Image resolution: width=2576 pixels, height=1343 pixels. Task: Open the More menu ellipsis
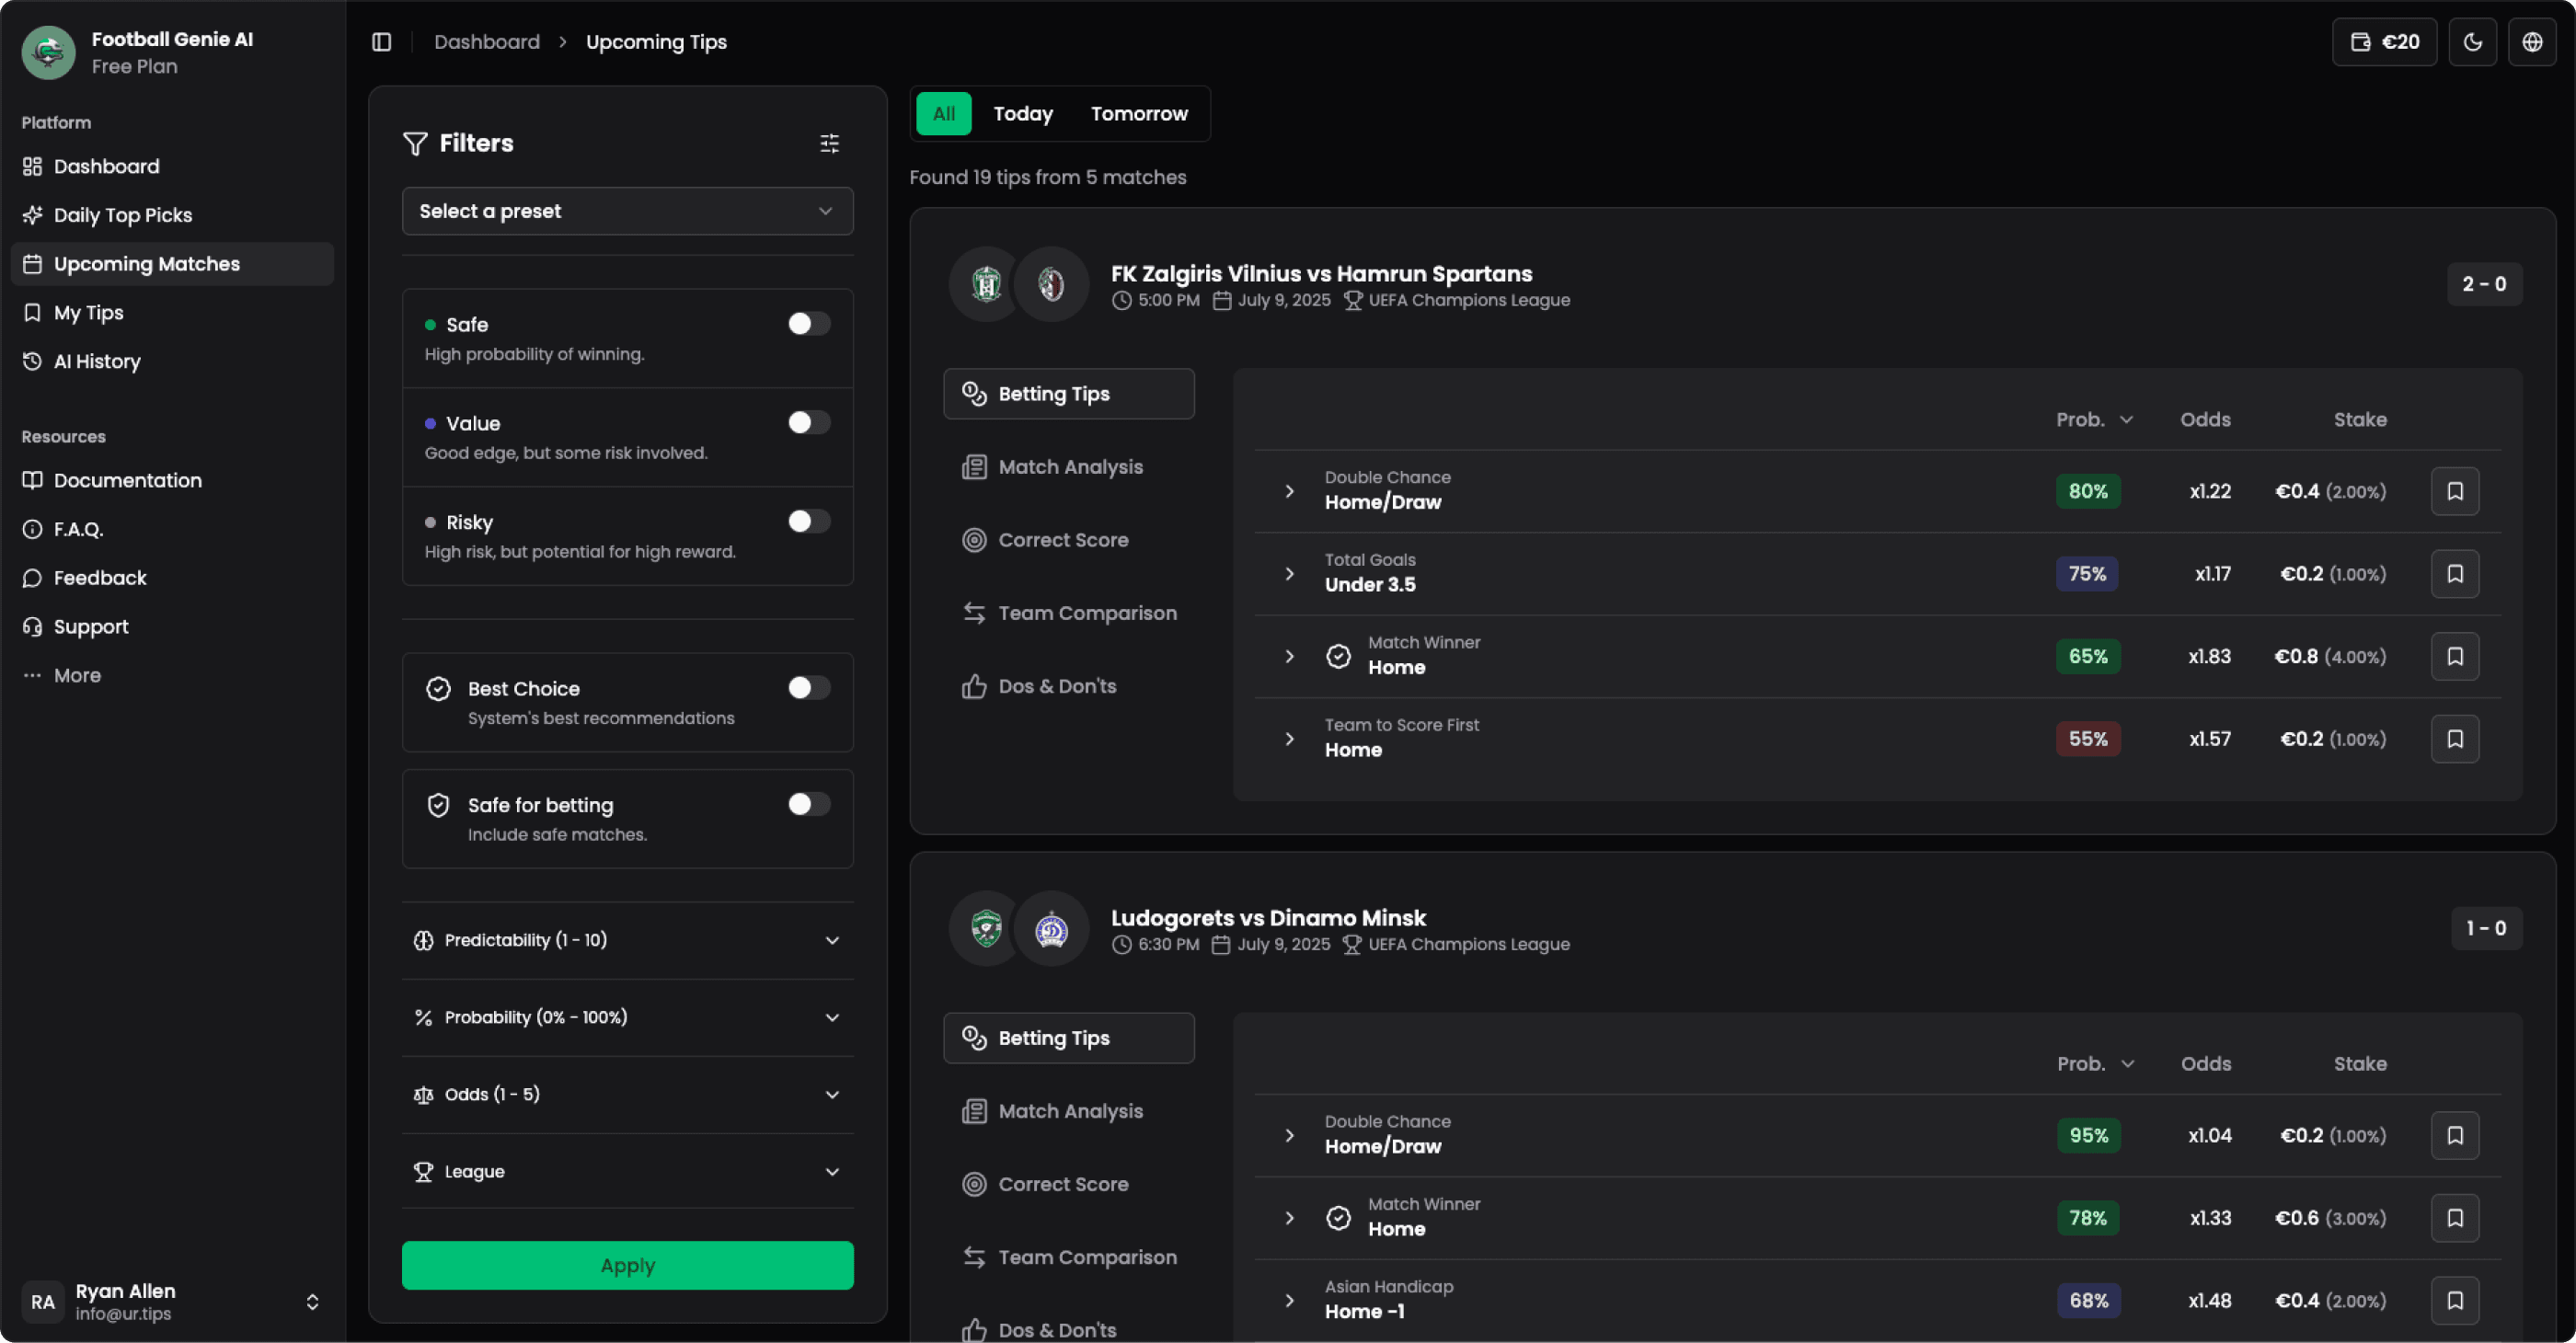click(x=32, y=675)
